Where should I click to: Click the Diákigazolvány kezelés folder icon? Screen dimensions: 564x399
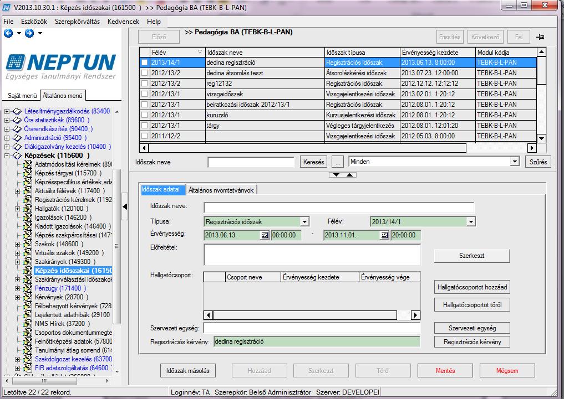tap(17, 147)
